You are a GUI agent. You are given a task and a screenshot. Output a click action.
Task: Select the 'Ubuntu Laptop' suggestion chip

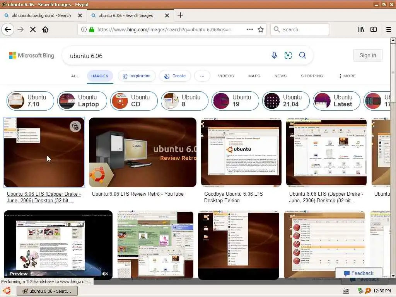[x=82, y=101]
